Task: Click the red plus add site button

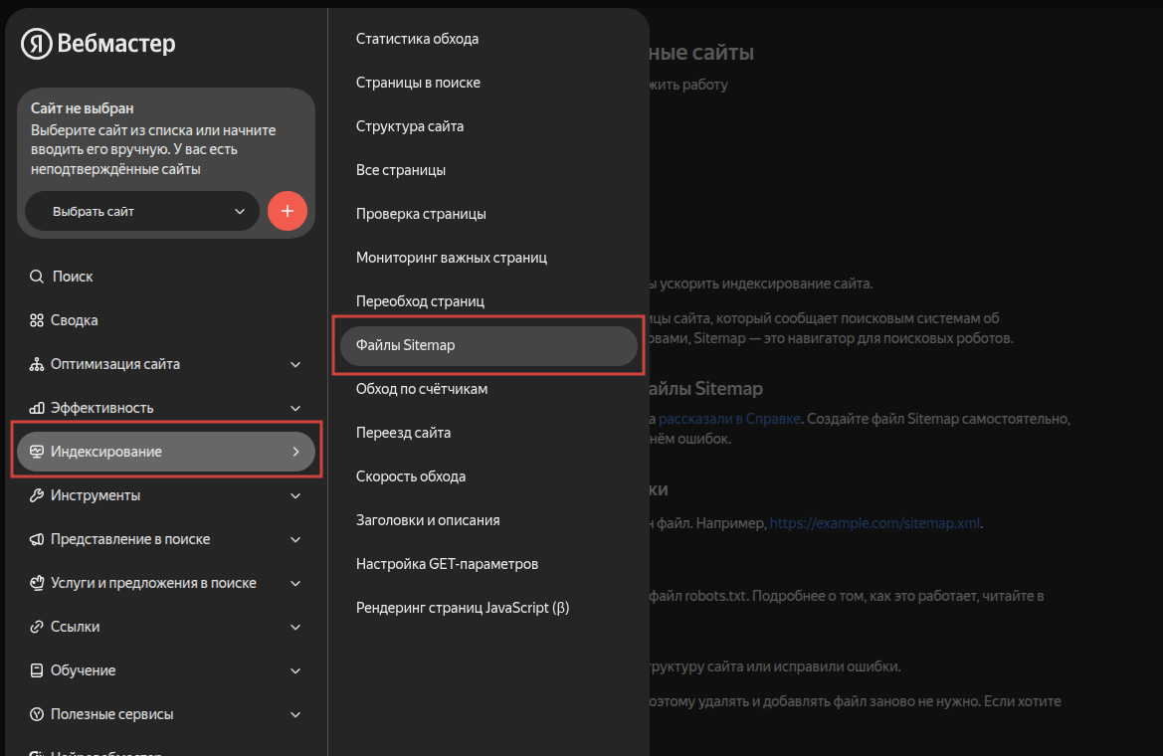Action: [288, 211]
